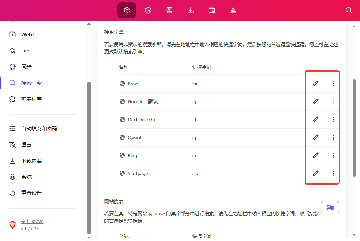Click the DuckDuckGo engine name
The width and height of the screenshot is (360, 241).
tap(141, 119)
